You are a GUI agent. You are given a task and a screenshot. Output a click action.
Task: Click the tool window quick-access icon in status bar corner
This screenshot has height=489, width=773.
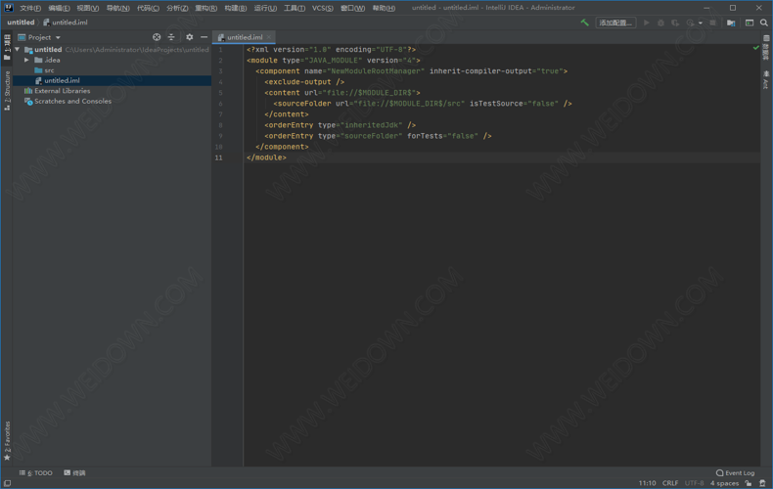[x=7, y=483]
